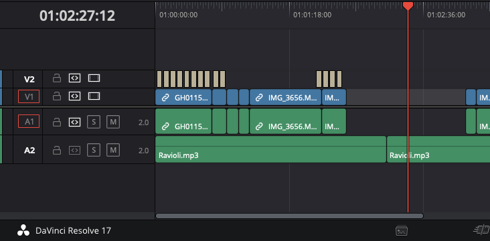Select the first Ravioli.mp3 clip on A2
The image size is (490, 241).
coord(270,149)
